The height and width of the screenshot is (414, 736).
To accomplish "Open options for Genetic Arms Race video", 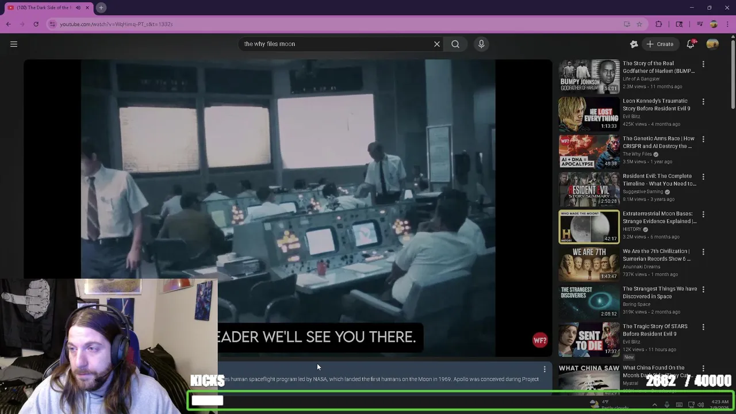I will pos(703,139).
